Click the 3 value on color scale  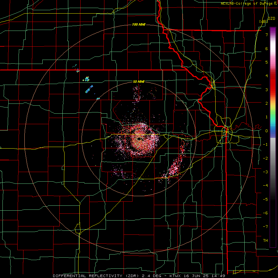[x=267, y=90]
